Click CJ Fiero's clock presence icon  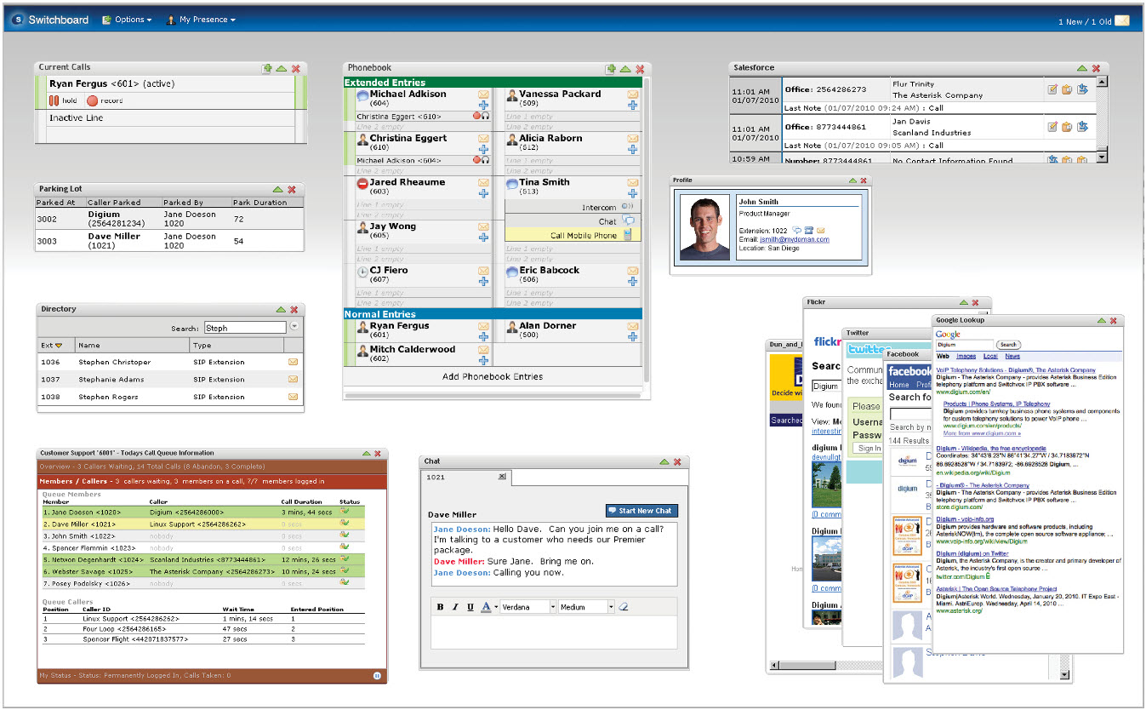coord(362,271)
